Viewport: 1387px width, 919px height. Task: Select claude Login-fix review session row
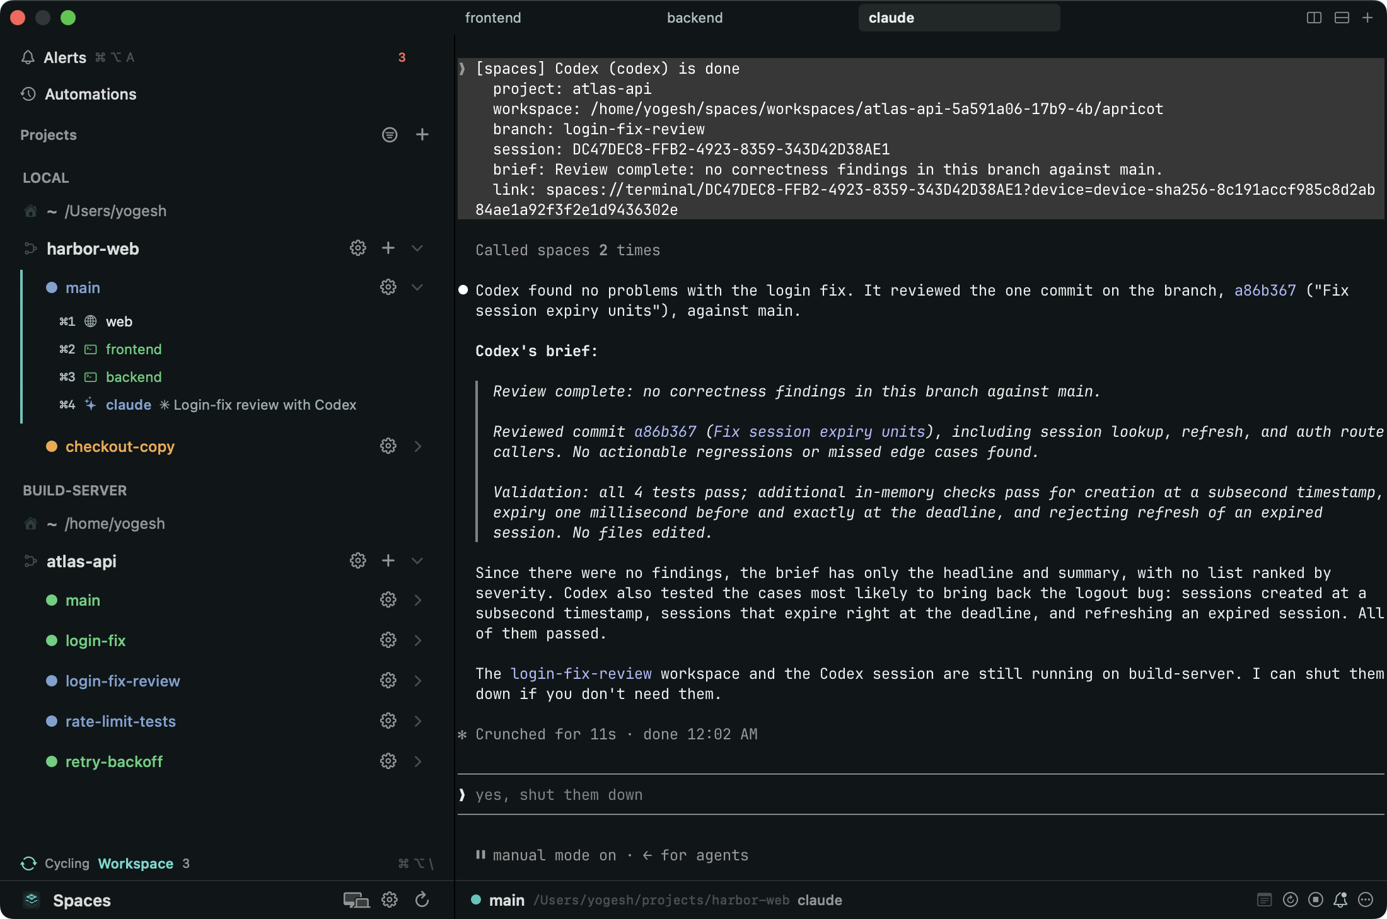[208, 405]
